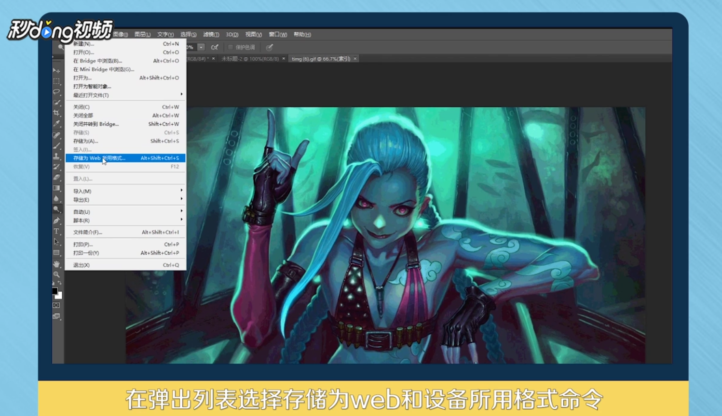Choose 在 Mini Bridge 中浏览(G) entry
This screenshot has width=722, height=416.
(x=125, y=69)
